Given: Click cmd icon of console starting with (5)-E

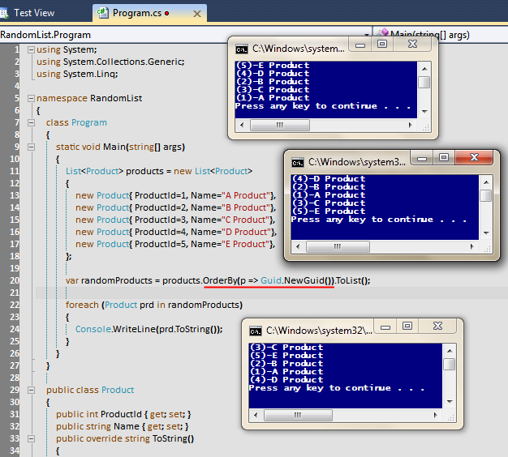Looking at the screenshot, I should [240, 49].
